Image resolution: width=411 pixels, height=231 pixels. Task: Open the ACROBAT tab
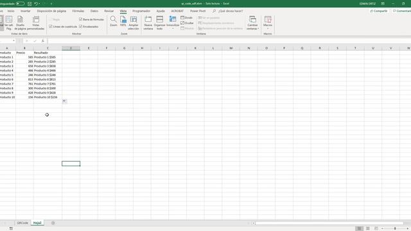click(x=177, y=11)
